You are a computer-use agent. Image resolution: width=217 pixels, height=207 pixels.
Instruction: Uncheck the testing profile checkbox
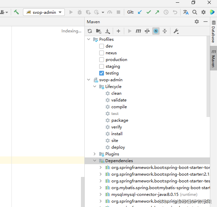point(102,73)
